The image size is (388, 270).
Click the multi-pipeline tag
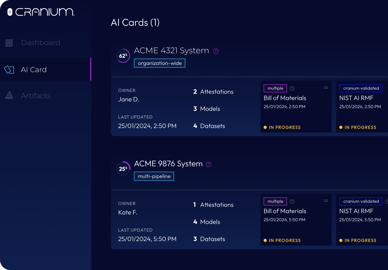pos(154,176)
